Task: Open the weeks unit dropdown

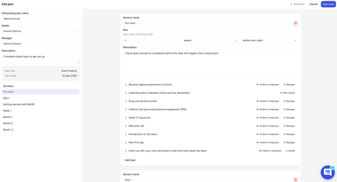Action: [211, 41]
